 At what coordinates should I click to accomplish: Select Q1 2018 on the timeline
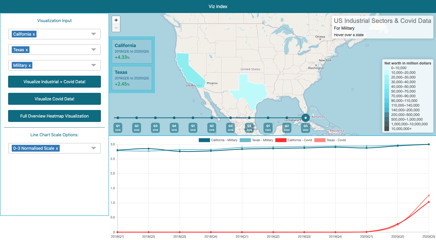[x=118, y=128]
